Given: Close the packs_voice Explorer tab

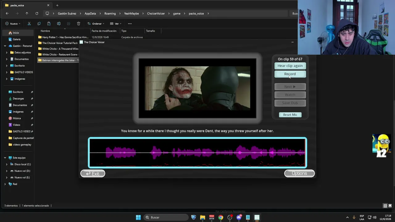Looking at the screenshot, I should click(x=48, y=5).
